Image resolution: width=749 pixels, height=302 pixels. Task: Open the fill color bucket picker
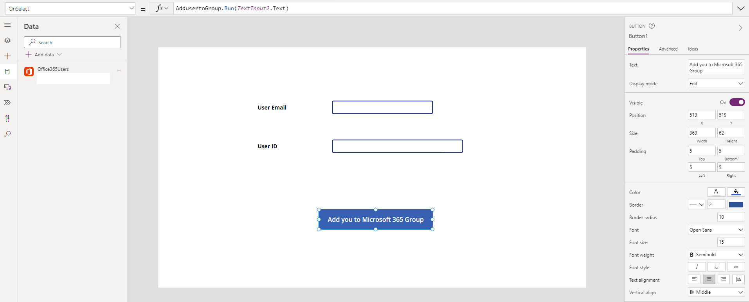pos(736,192)
